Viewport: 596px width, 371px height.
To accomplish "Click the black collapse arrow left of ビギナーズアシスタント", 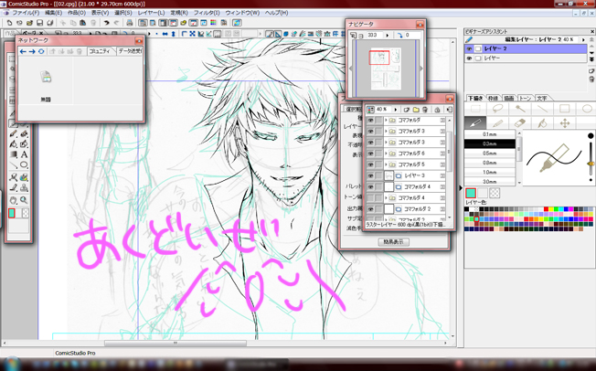I will tap(461, 187).
